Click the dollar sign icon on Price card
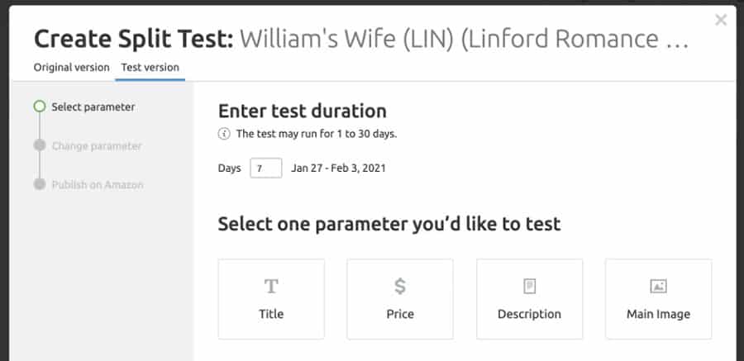The height and width of the screenshot is (361, 744). coord(400,286)
